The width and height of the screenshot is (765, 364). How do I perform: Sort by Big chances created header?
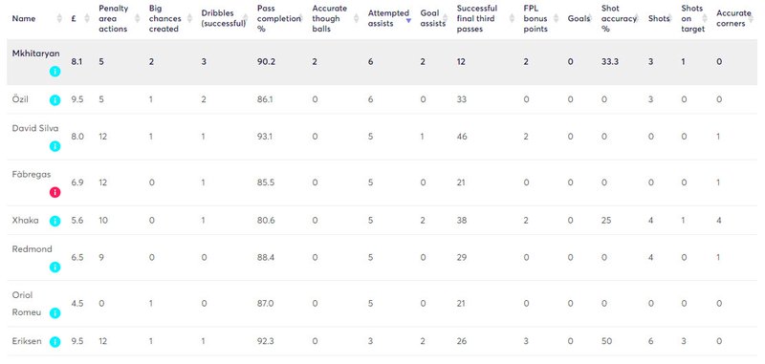[x=164, y=18]
